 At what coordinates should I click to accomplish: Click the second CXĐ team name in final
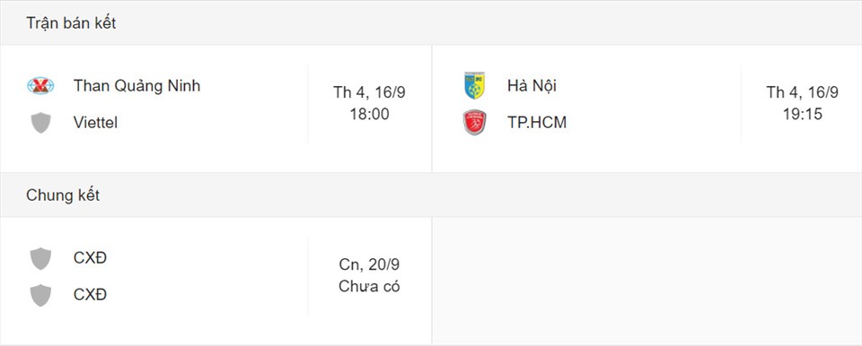click(x=90, y=295)
